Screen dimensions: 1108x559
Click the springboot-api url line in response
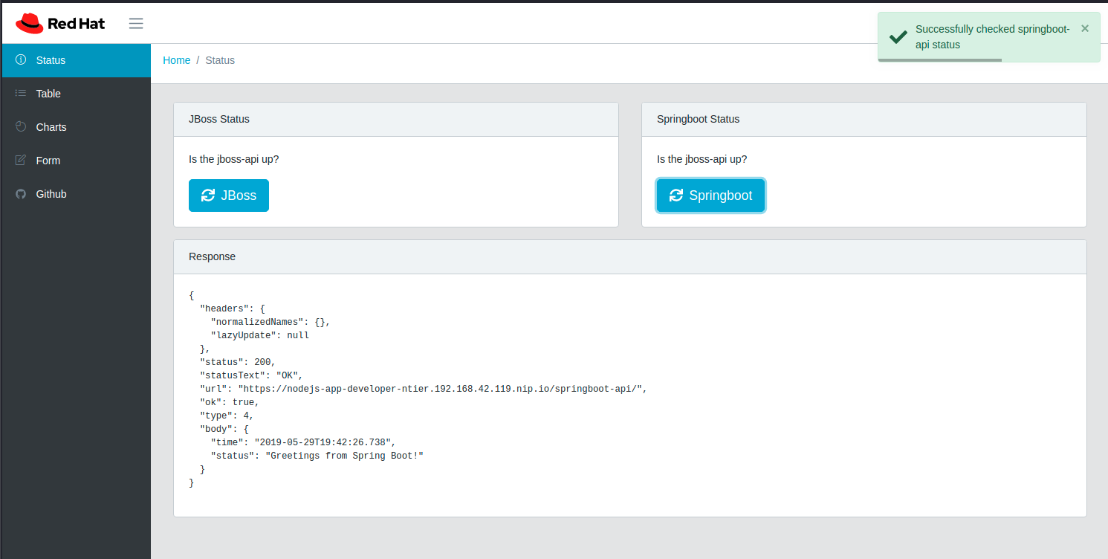pos(424,389)
